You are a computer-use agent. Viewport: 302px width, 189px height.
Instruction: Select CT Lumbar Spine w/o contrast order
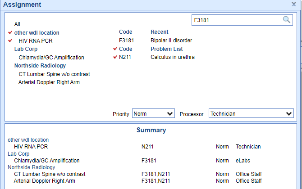pos(54,74)
